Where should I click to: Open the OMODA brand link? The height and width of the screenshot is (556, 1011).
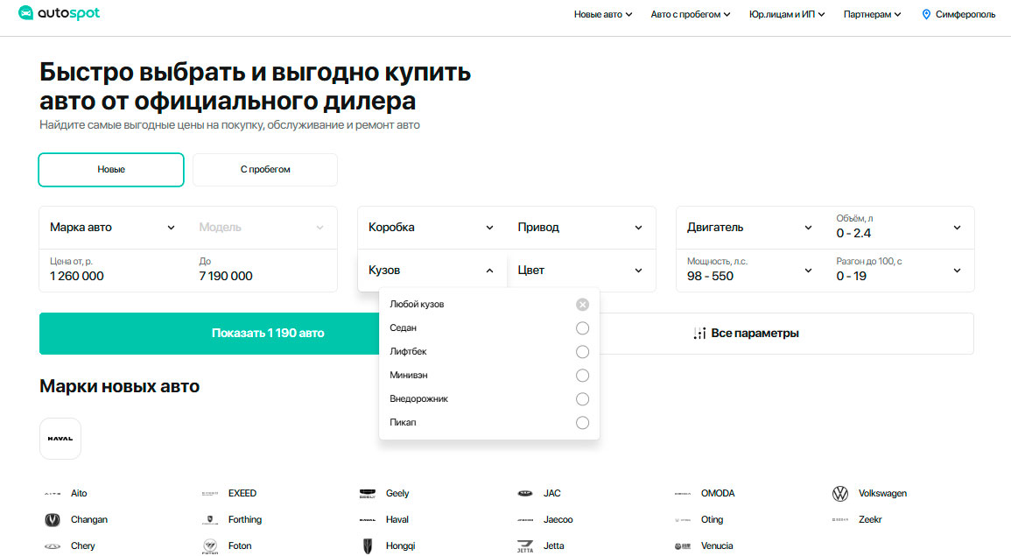[x=718, y=494]
